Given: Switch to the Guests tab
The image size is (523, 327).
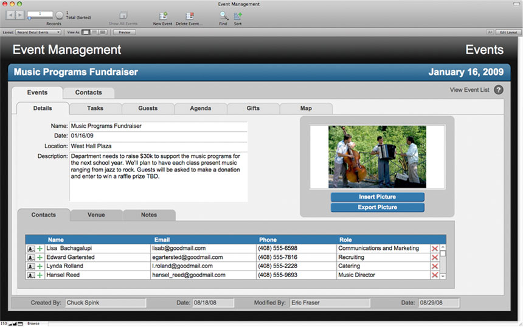Looking at the screenshot, I should point(148,108).
